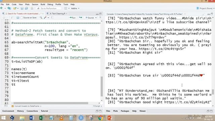
Task: Click the Open existing file folder icon
Action: pos(15,8)
